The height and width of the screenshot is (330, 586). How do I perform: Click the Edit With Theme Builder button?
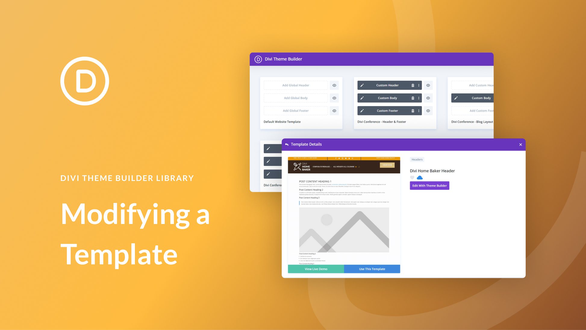[x=429, y=185]
